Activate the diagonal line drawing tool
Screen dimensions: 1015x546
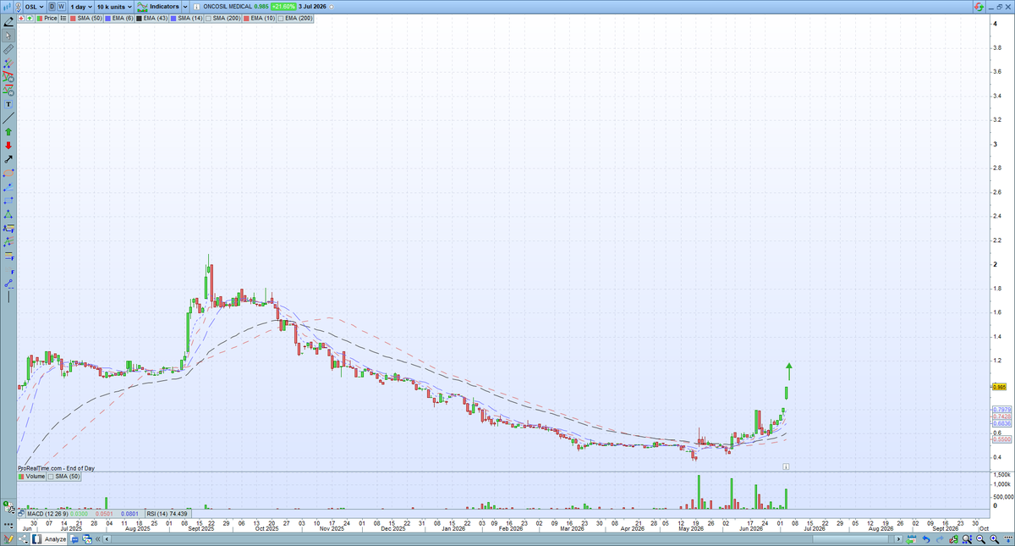coord(8,118)
